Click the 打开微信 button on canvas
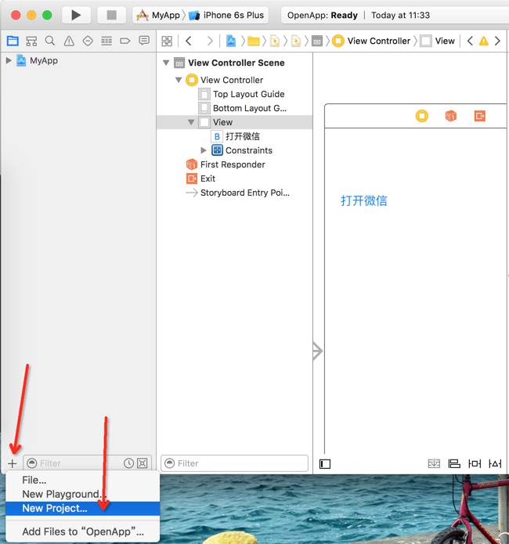Image resolution: width=509 pixels, height=544 pixels. point(364,200)
